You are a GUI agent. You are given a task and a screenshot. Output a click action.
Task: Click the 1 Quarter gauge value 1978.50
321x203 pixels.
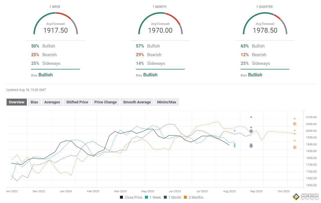265,30
